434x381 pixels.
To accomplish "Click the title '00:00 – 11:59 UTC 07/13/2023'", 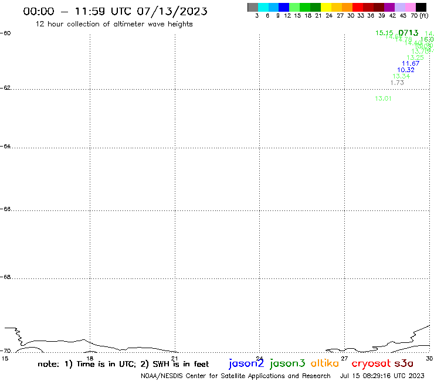I will pos(115,11).
